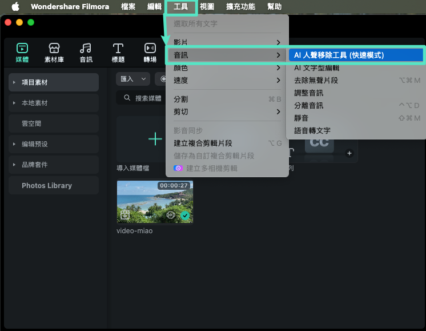Click the plus import media tile
The image size is (426, 331).
(155, 139)
